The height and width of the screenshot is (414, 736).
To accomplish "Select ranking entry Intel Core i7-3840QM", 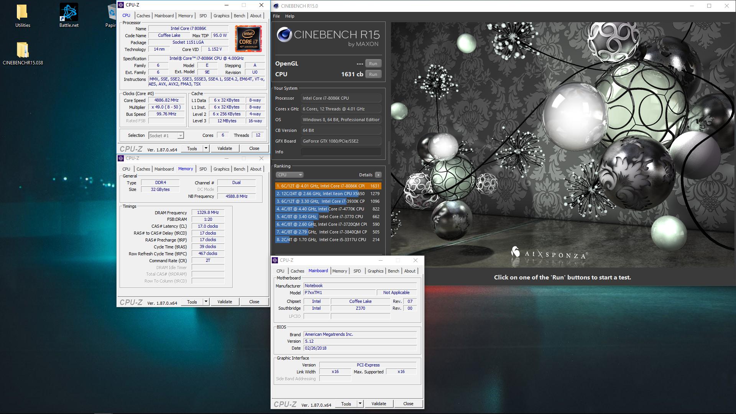I will point(328,232).
